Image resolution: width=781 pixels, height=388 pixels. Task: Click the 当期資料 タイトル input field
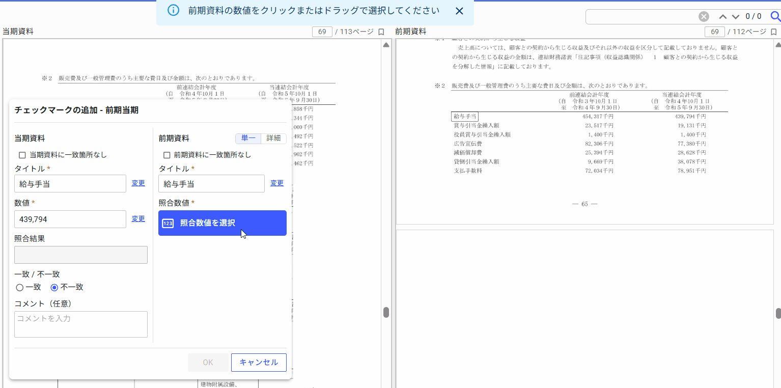(x=70, y=184)
